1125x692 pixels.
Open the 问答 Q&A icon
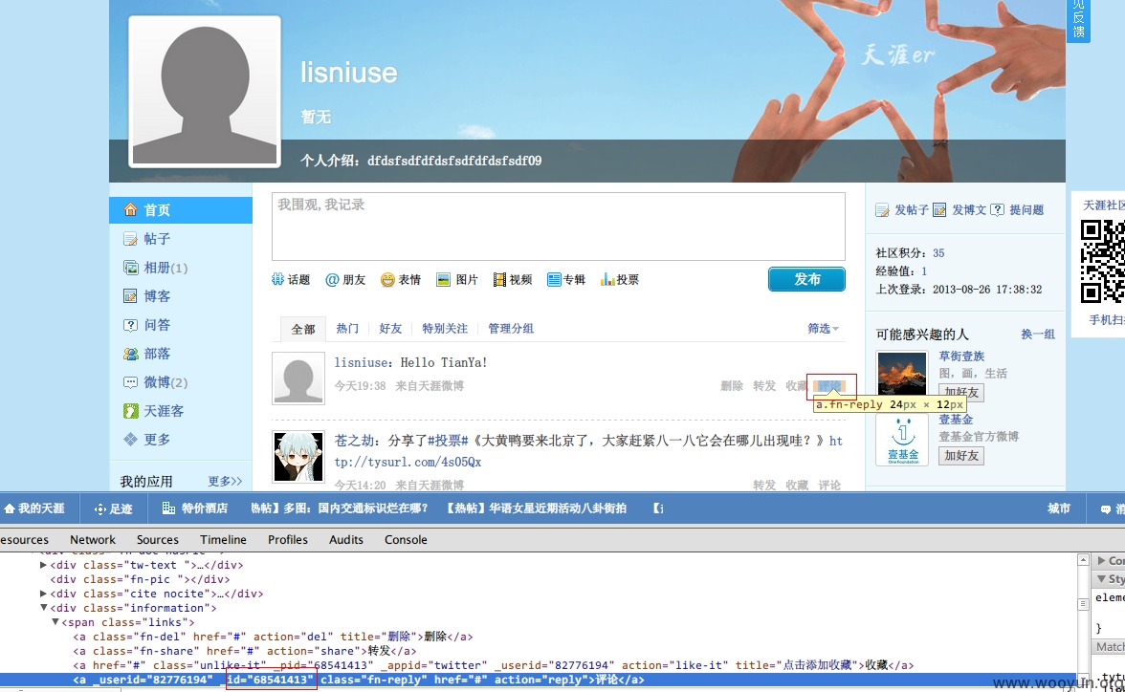pyautogui.click(x=130, y=325)
